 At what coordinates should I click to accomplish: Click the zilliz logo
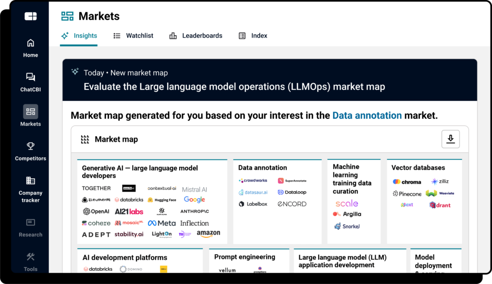440,181
